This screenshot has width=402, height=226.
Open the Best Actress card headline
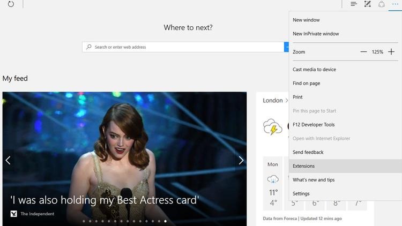[105, 200]
